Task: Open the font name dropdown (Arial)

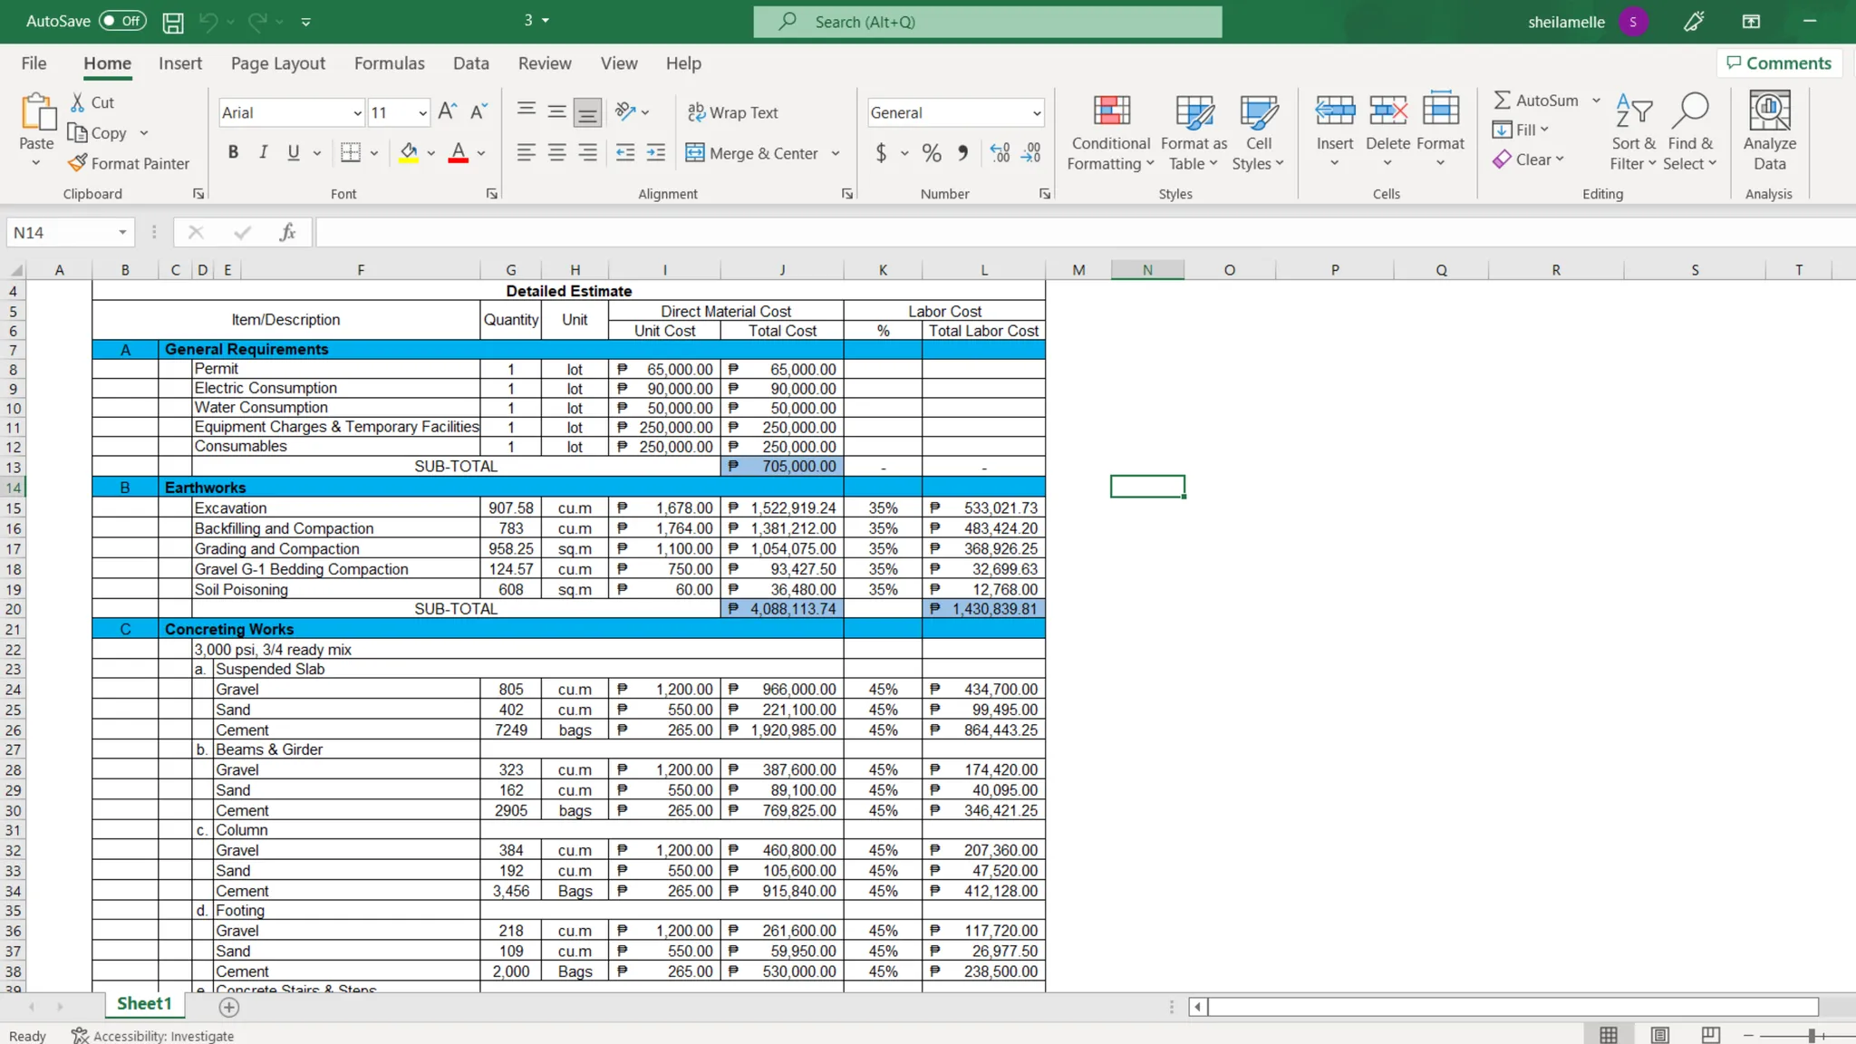Action: coord(357,113)
